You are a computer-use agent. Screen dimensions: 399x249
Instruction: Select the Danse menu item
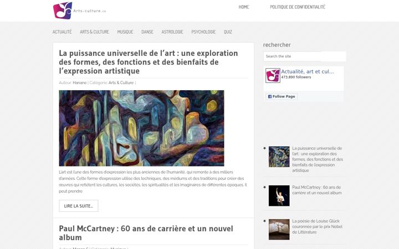(x=147, y=32)
